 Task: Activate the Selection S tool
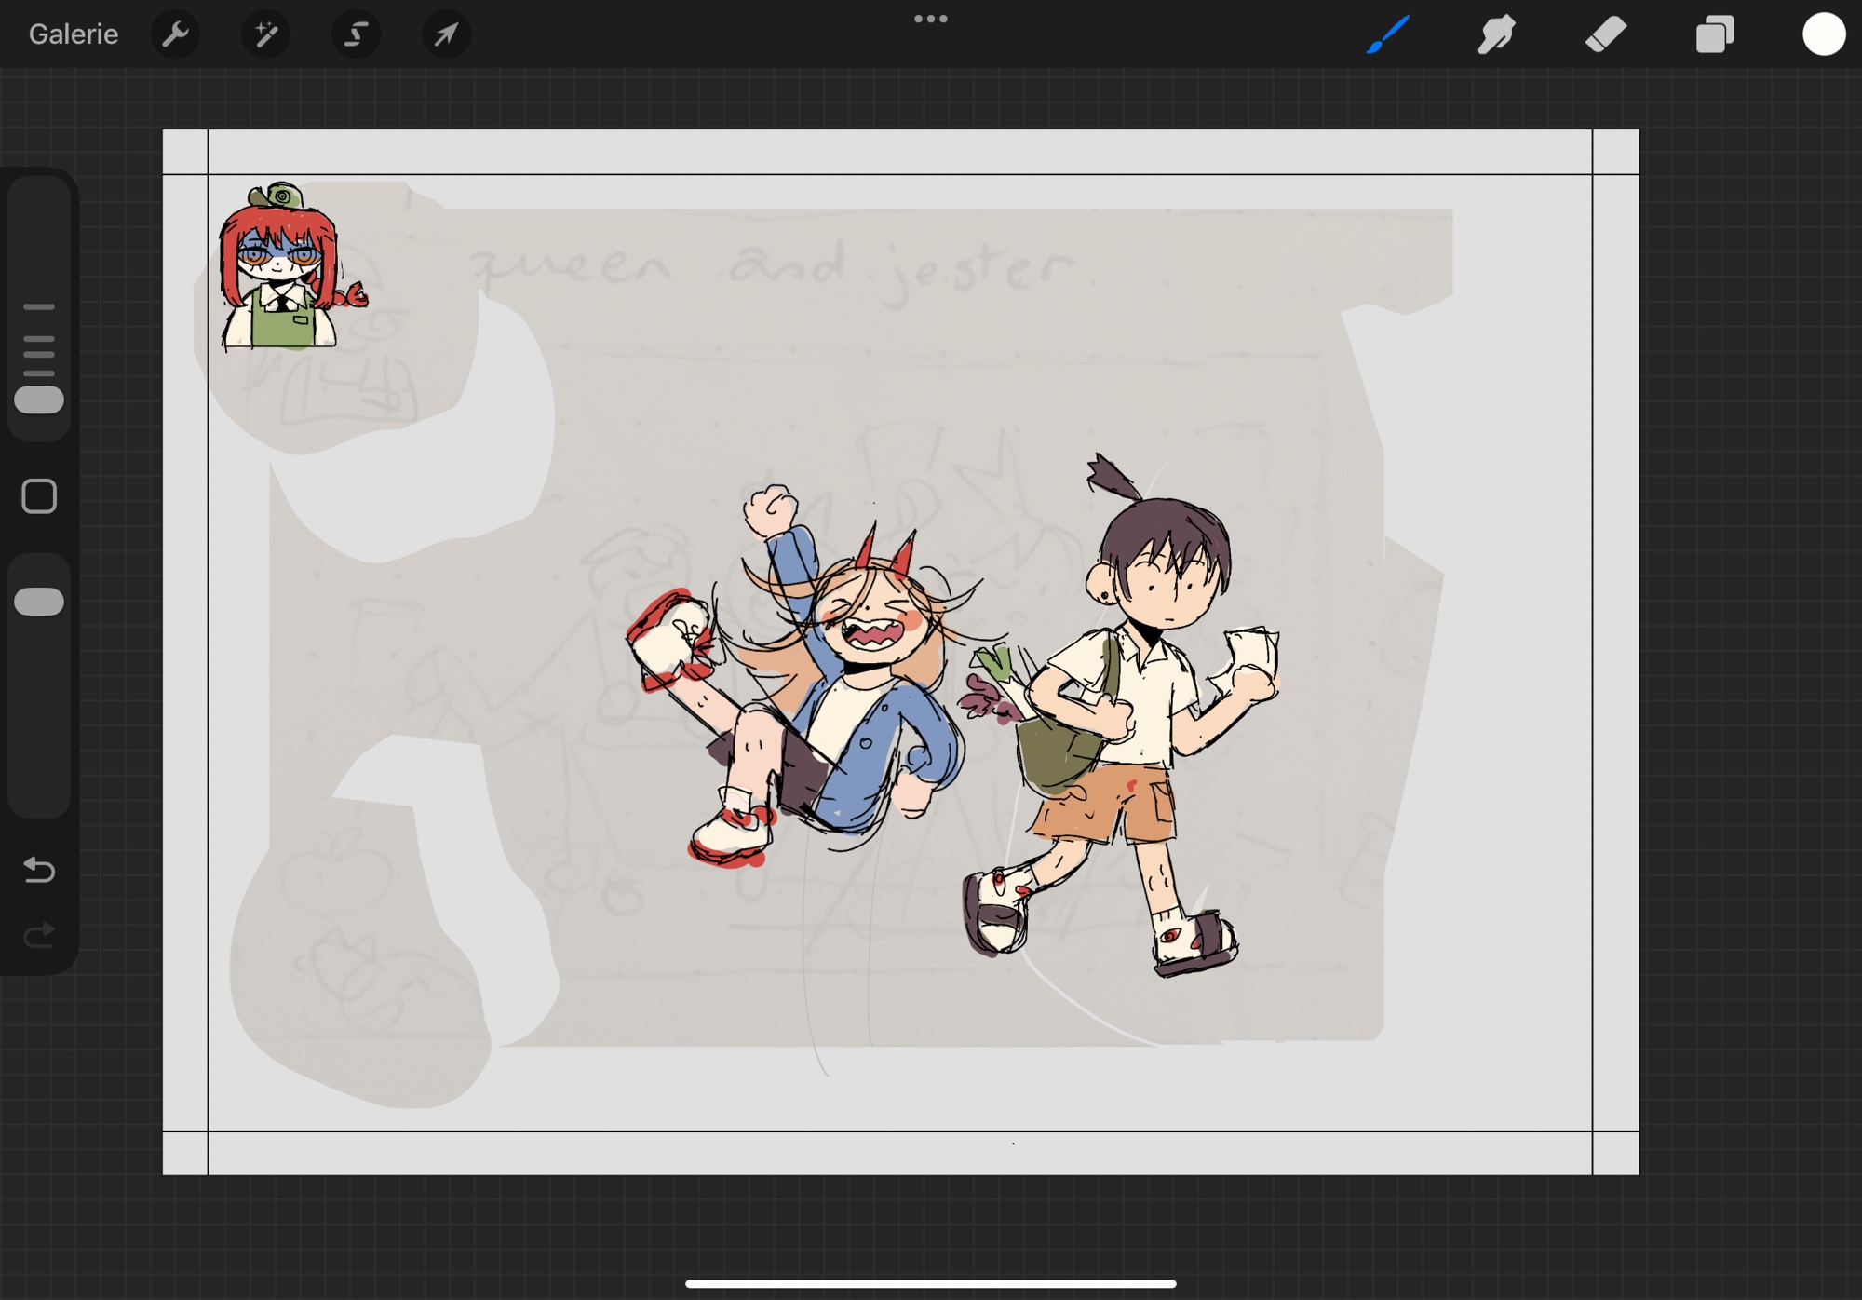click(x=356, y=35)
